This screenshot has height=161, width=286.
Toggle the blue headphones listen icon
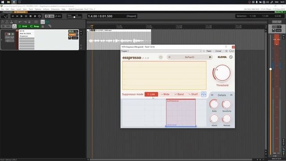pos(204,94)
